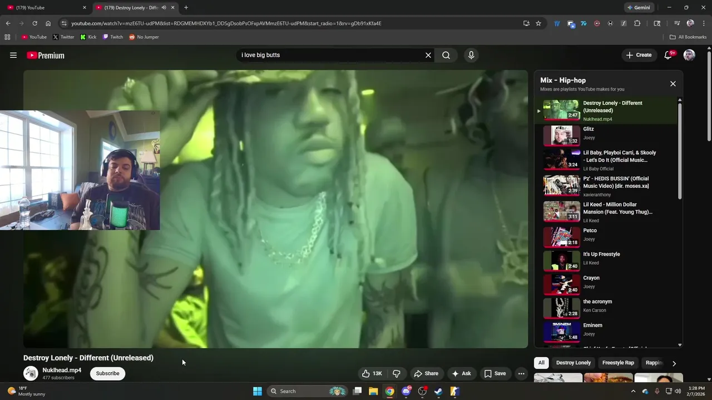Click the Nuklhead.mp4 channel avatar

pyautogui.click(x=31, y=373)
